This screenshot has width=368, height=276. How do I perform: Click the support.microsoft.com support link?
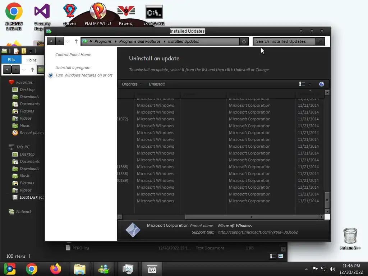pyautogui.click(x=258, y=232)
